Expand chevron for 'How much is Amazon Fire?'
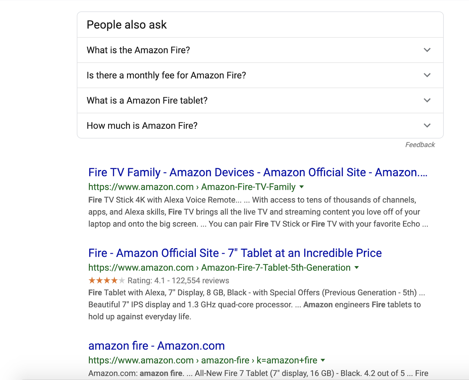The image size is (469, 380). pos(427,125)
